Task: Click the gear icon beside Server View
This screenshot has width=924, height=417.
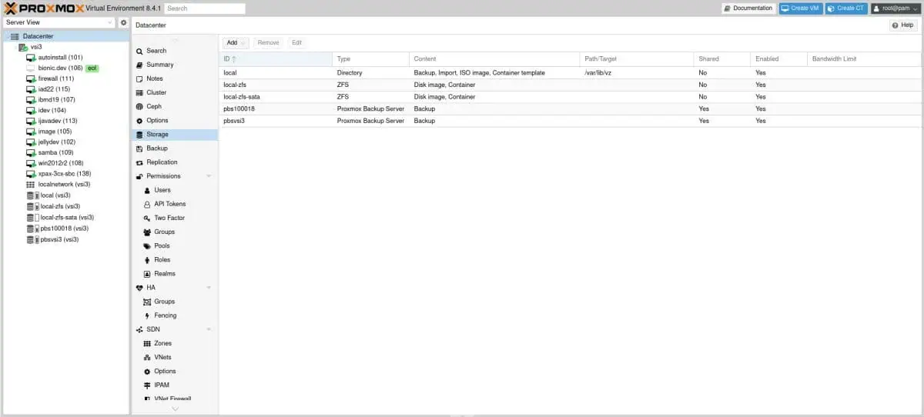Action: [x=123, y=23]
